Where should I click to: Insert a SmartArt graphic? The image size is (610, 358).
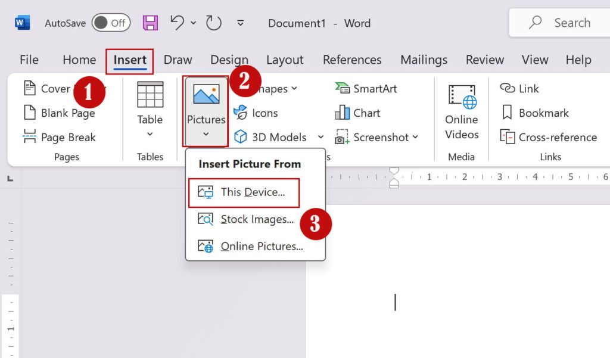coord(366,89)
